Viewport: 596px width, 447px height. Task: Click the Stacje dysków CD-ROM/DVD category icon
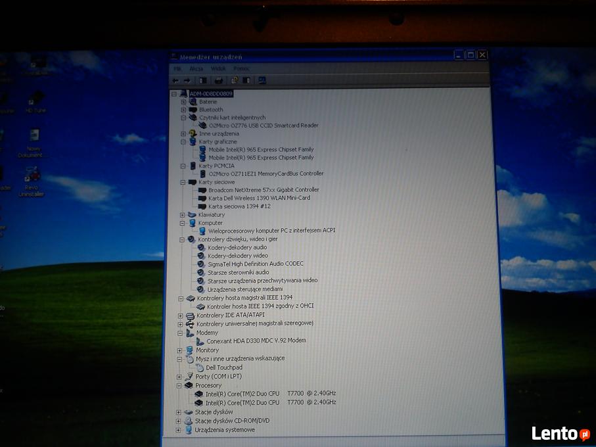click(189, 421)
